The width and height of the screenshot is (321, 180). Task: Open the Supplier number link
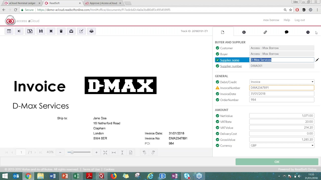click(231, 66)
